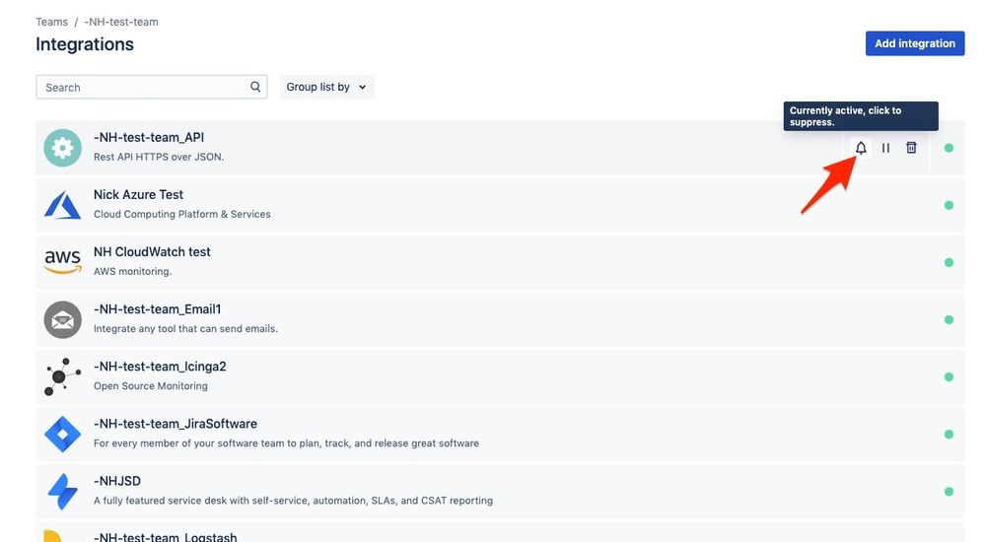The width and height of the screenshot is (985, 542).
Task: Focus the Search input field
Action: (x=152, y=87)
